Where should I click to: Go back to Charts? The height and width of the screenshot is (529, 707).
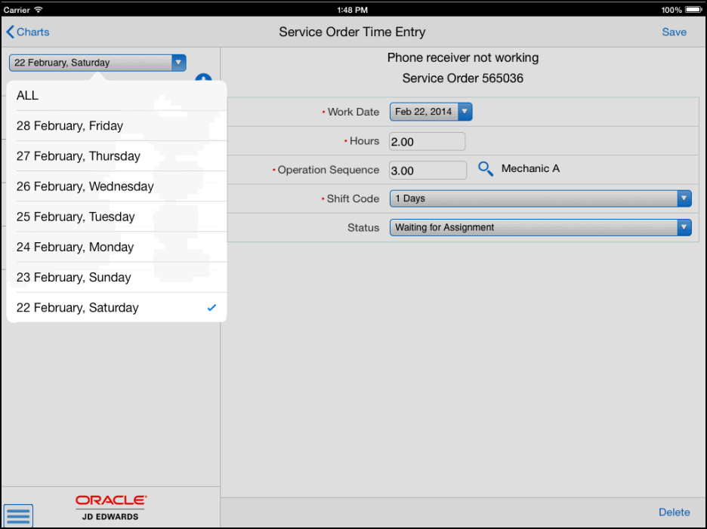pos(27,32)
